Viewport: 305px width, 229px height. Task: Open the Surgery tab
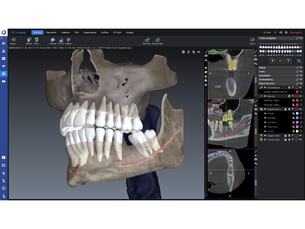pyautogui.click(x=130, y=33)
